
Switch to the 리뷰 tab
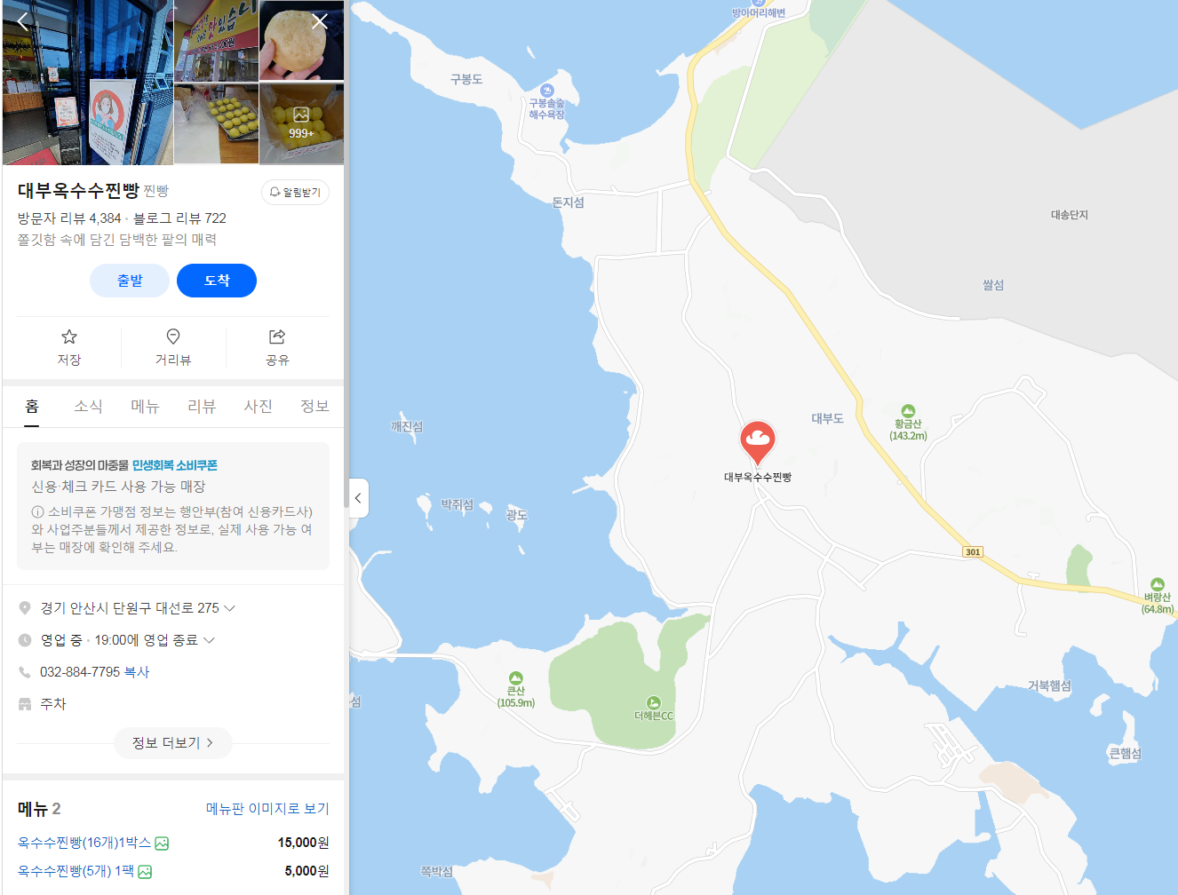pyautogui.click(x=202, y=407)
